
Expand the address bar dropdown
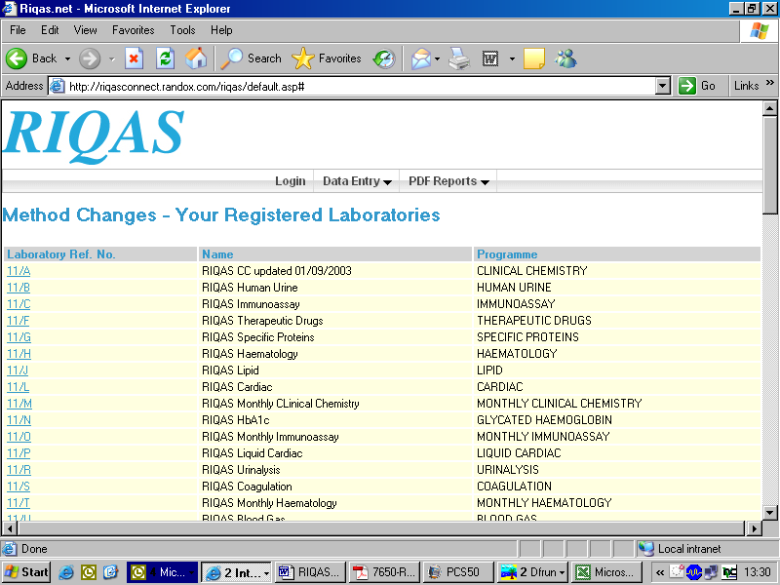coord(663,86)
